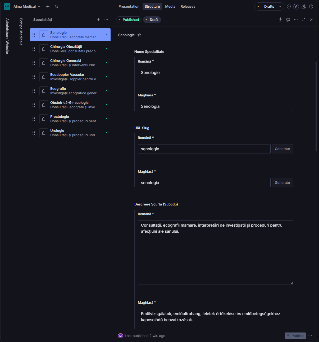Open the Echipa Medicală vertical pane
The width and height of the screenshot is (319, 342).
pos(21,32)
